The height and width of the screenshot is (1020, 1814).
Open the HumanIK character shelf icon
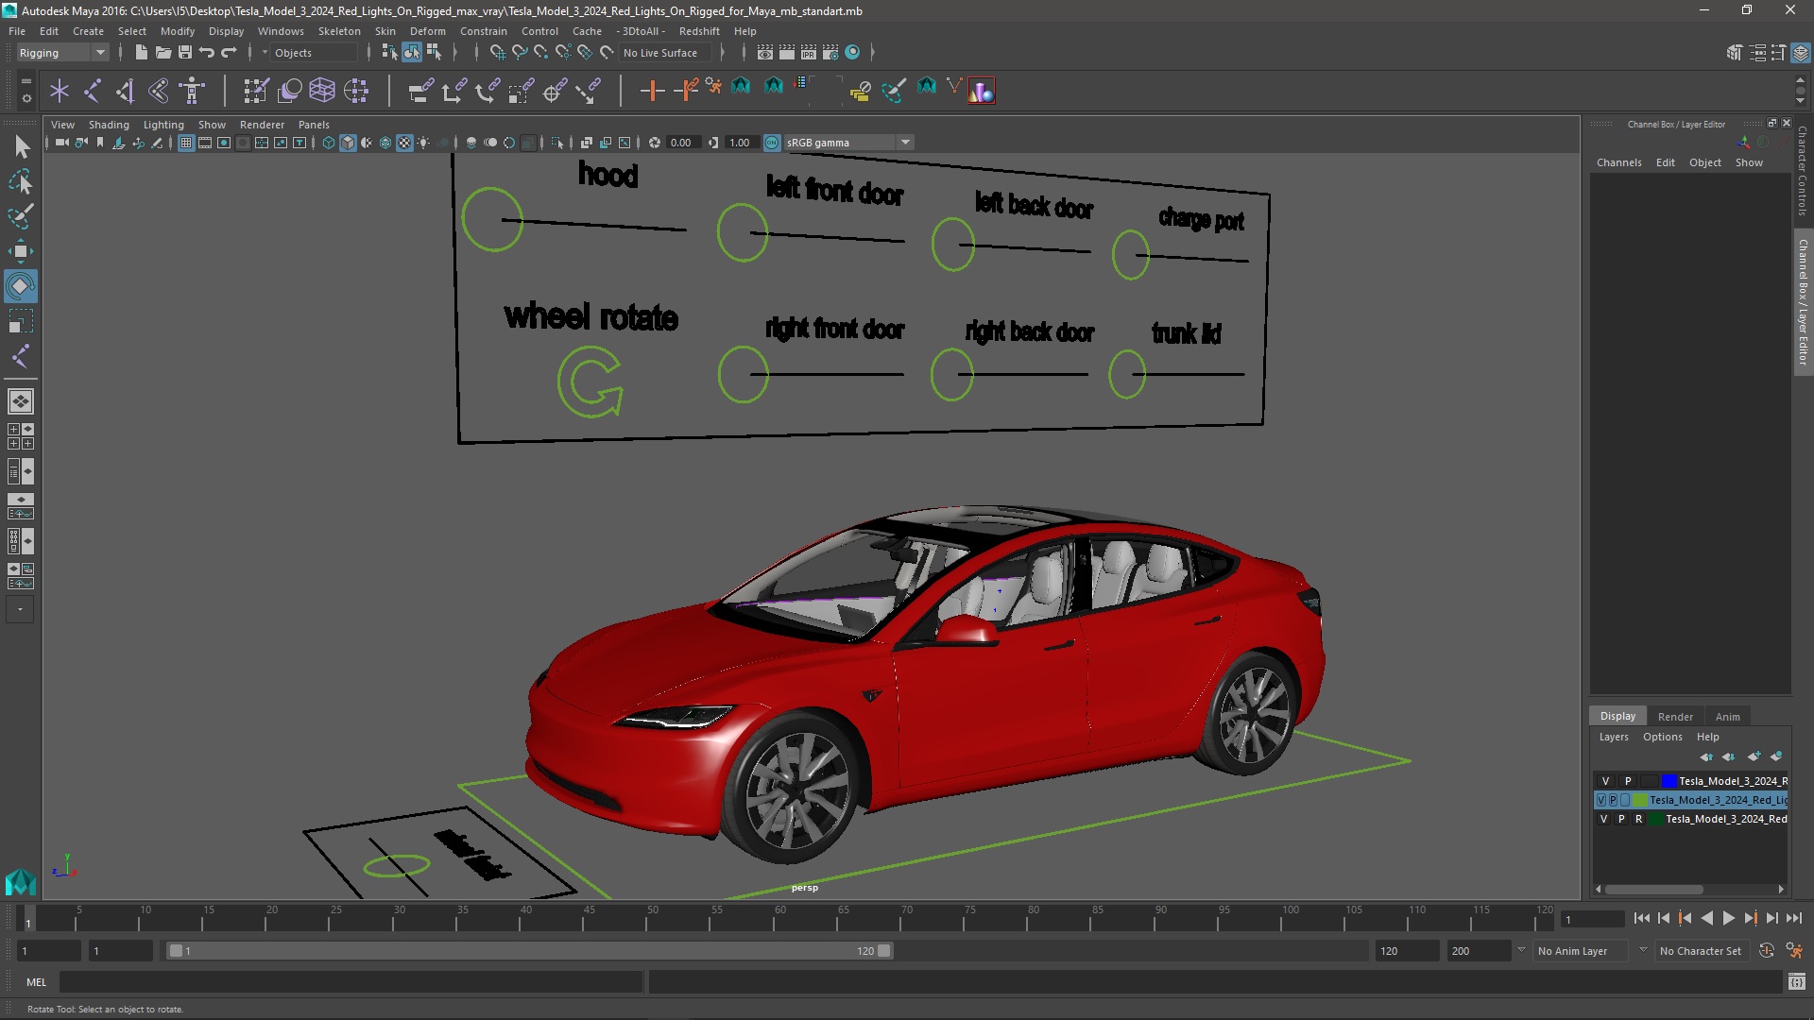pos(192,91)
